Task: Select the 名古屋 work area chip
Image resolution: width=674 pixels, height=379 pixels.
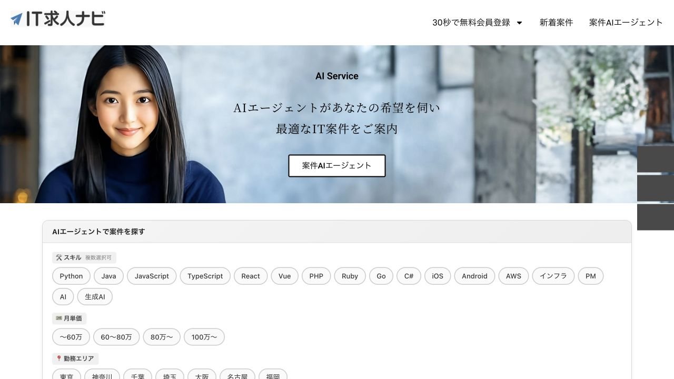Action: 237,375
